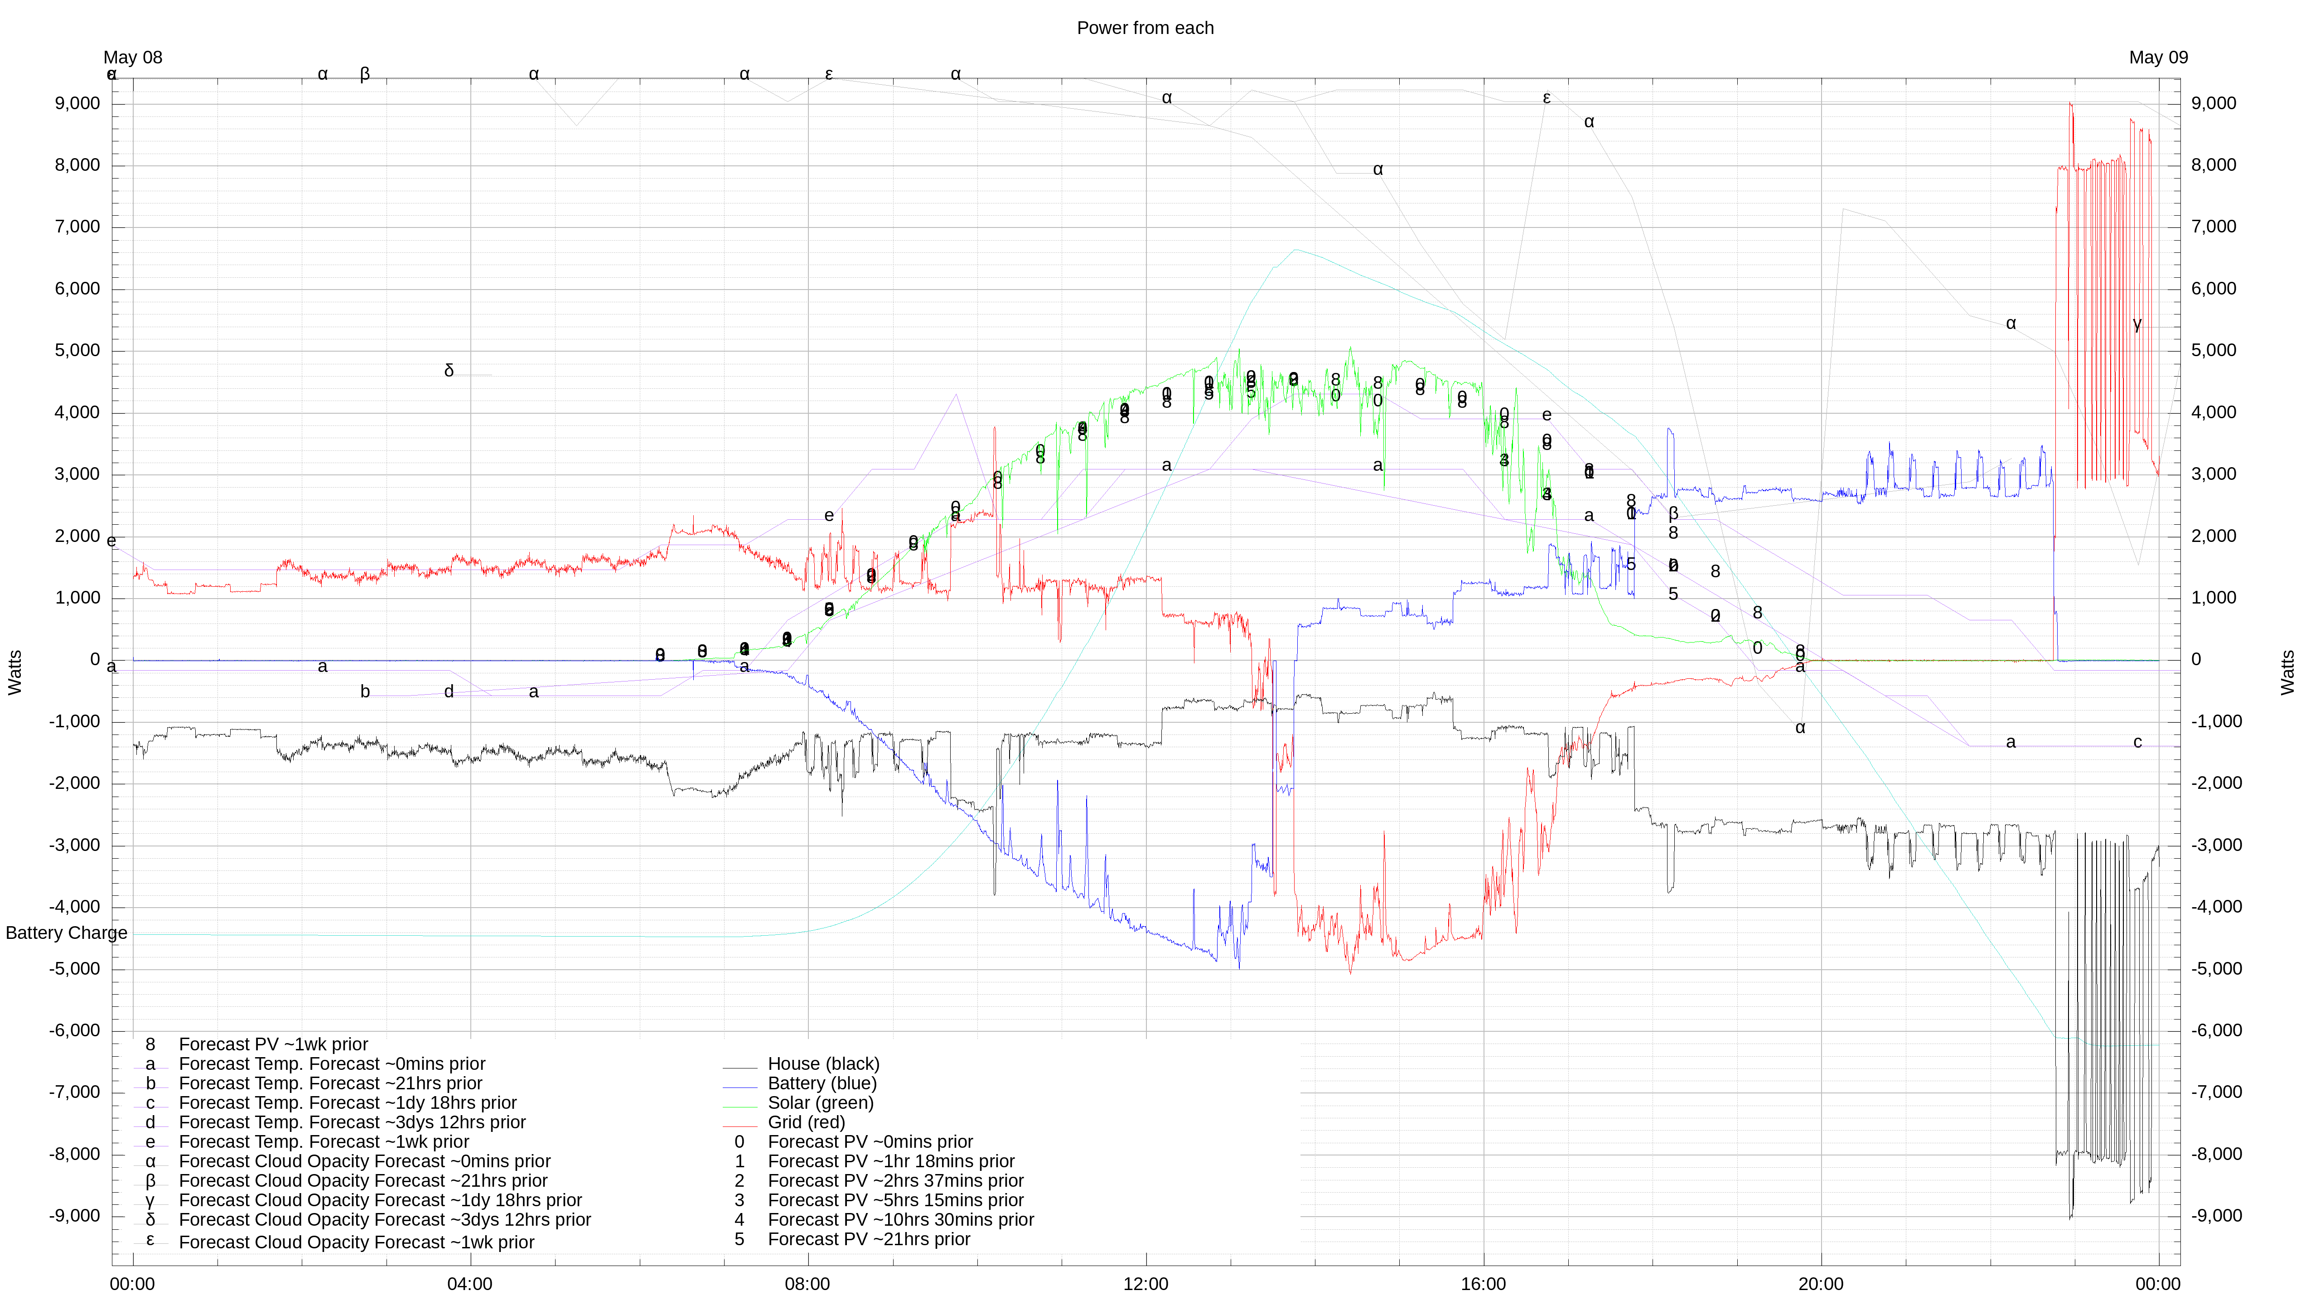This screenshot has width=2320, height=1305.
Task: Click the right axis -9,000 label
Action: pos(2216,1216)
